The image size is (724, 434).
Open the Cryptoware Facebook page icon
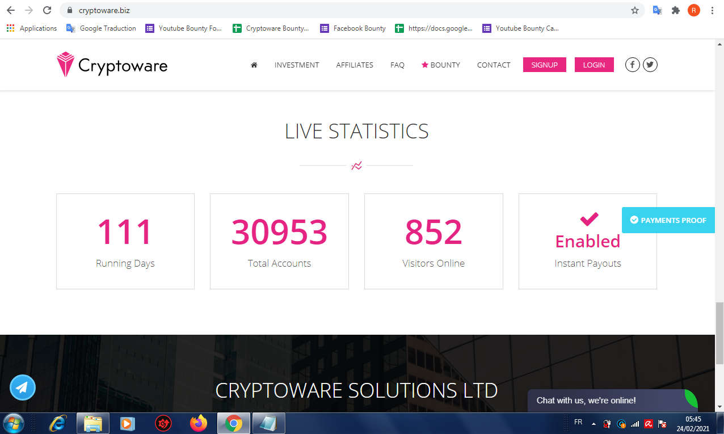pos(633,65)
